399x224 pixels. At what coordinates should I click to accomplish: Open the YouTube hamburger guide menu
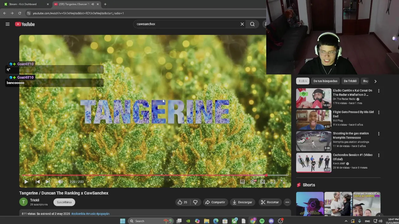pyautogui.click(x=7, y=24)
